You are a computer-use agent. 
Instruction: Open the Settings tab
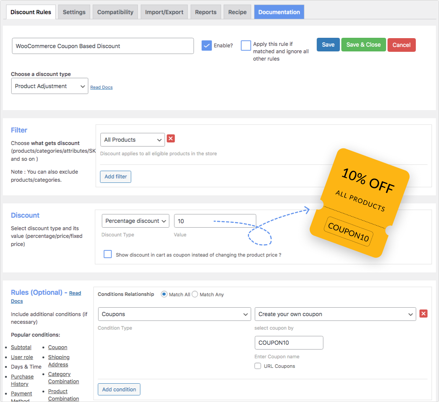(74, 12)
